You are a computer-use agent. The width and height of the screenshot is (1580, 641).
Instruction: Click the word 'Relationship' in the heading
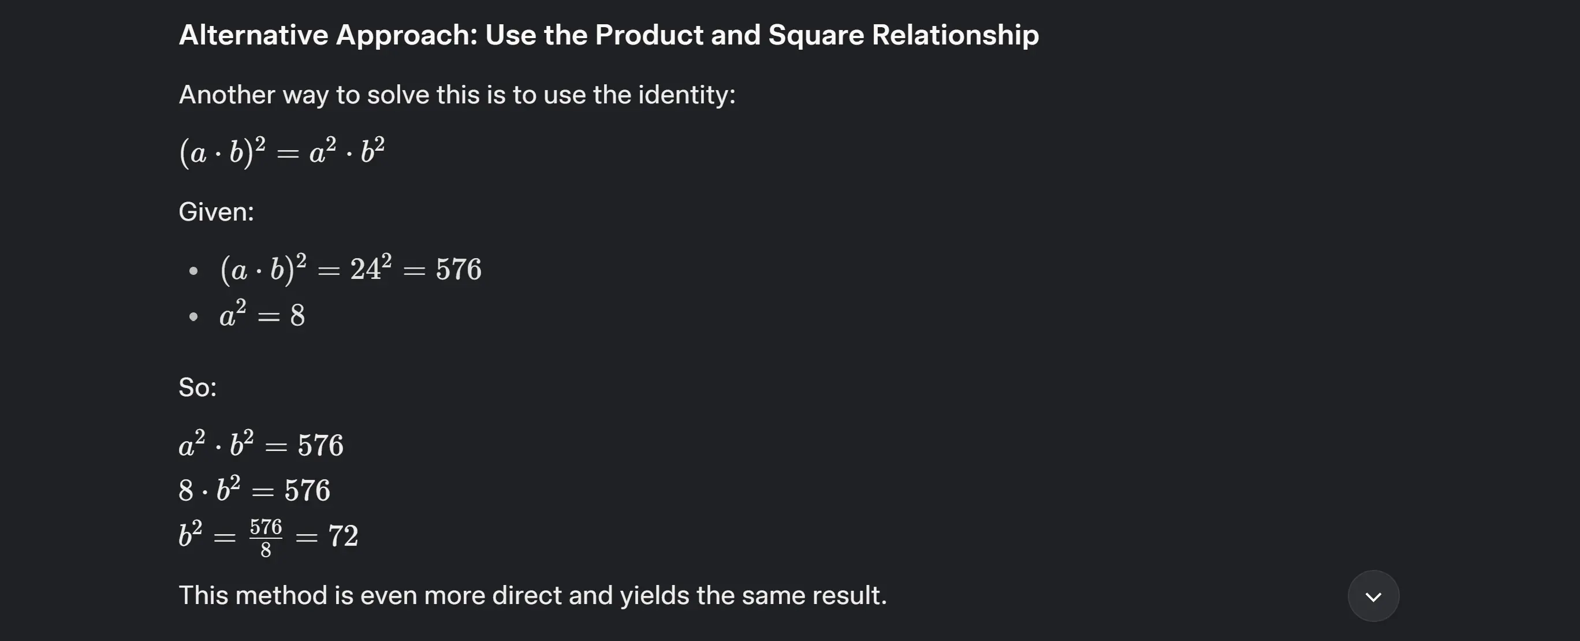(955, 35)
